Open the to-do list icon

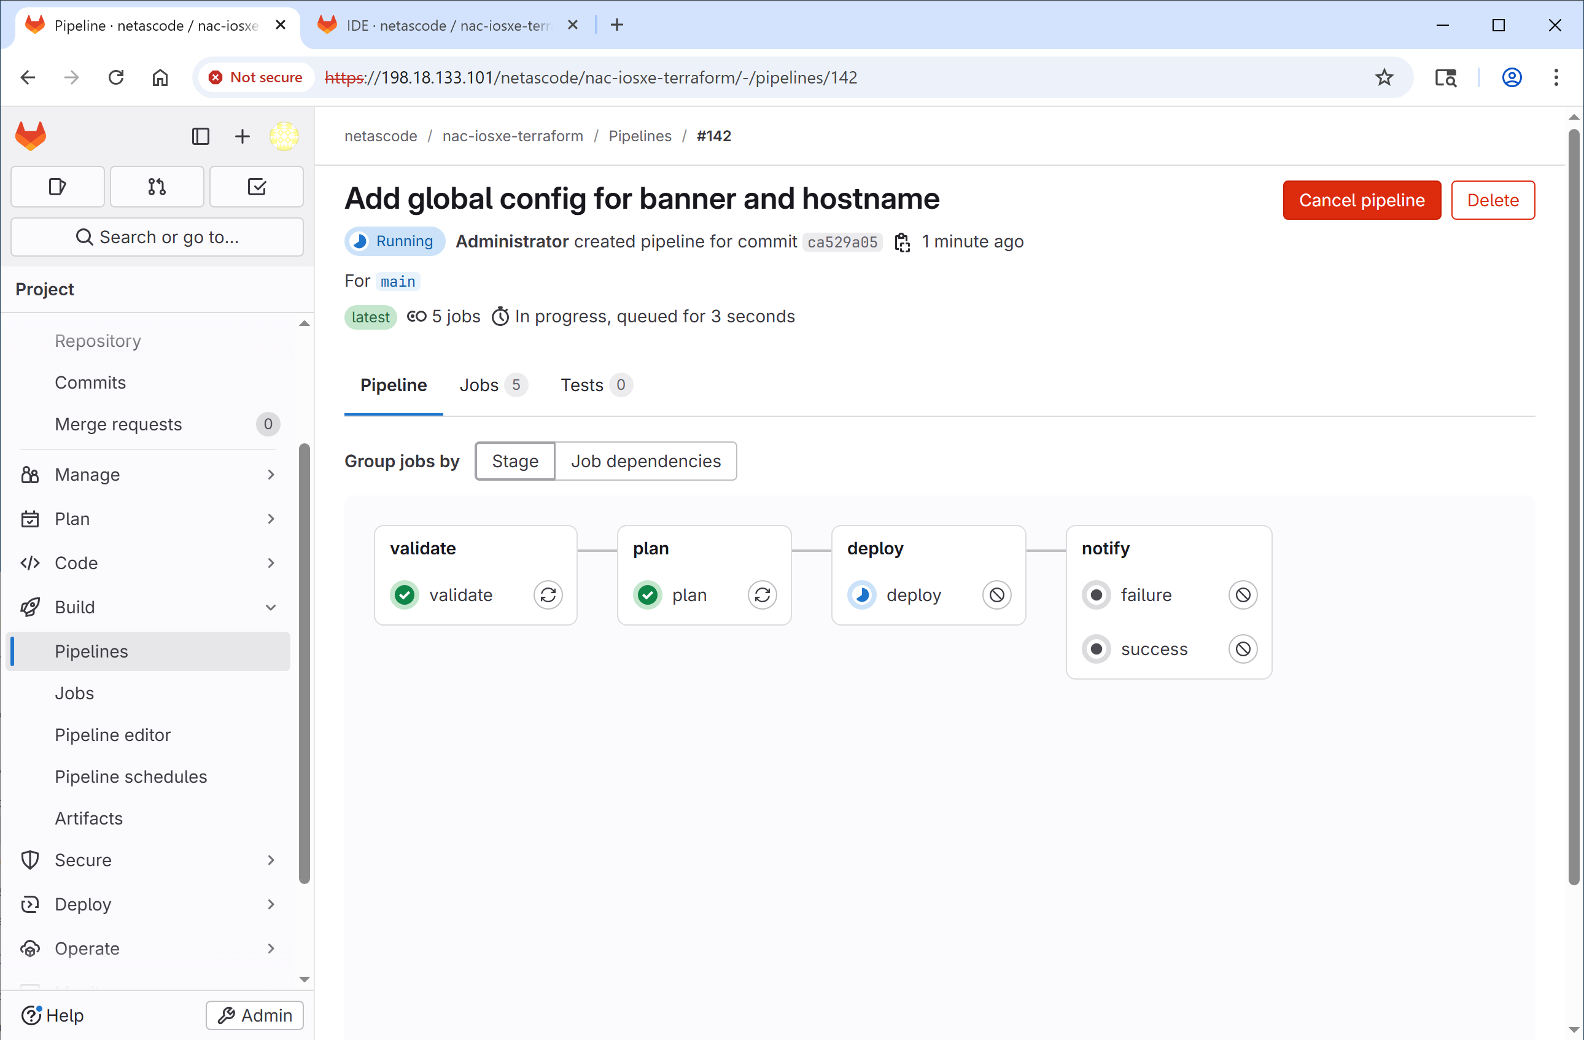click(257, 187)
